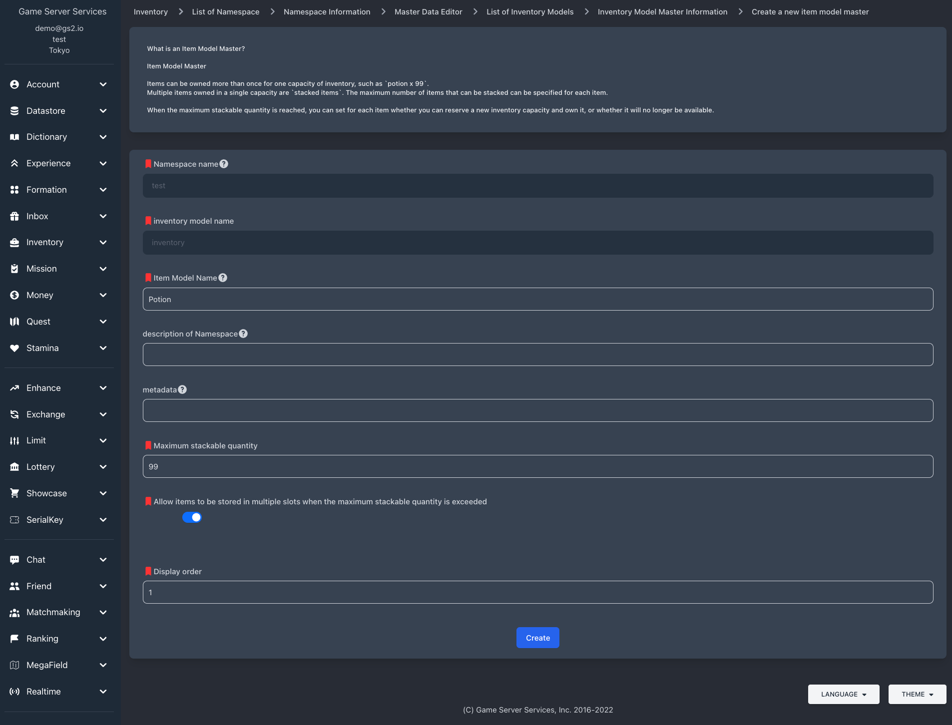Open help for description of Namespace

(243, 334)
